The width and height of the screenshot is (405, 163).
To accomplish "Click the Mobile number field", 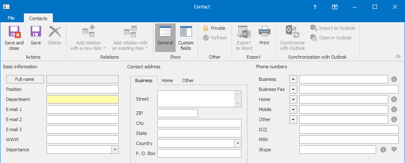I will coord(344,109).
